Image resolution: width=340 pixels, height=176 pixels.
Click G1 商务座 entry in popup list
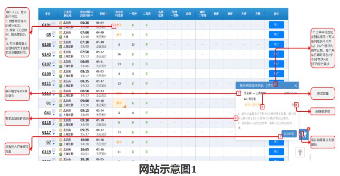click(250, 99)
